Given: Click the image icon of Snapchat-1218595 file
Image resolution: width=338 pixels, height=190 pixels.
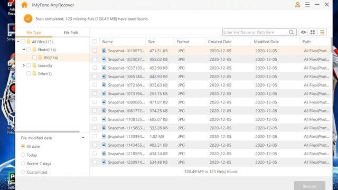Looking at the screenshot, I should coord(104,154).
